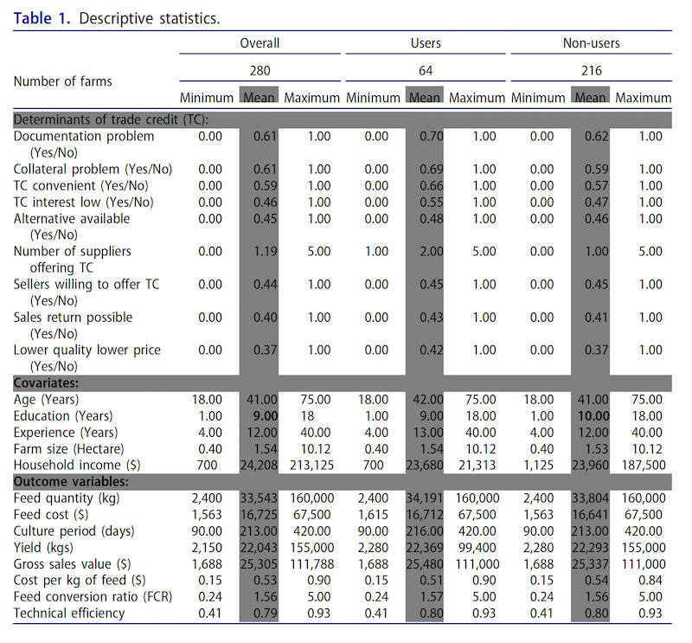
Task: Click the "Table 1." title label
Action: coord(42,17)
